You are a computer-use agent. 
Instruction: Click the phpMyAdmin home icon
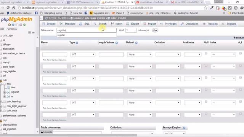(x=9, y=25)
